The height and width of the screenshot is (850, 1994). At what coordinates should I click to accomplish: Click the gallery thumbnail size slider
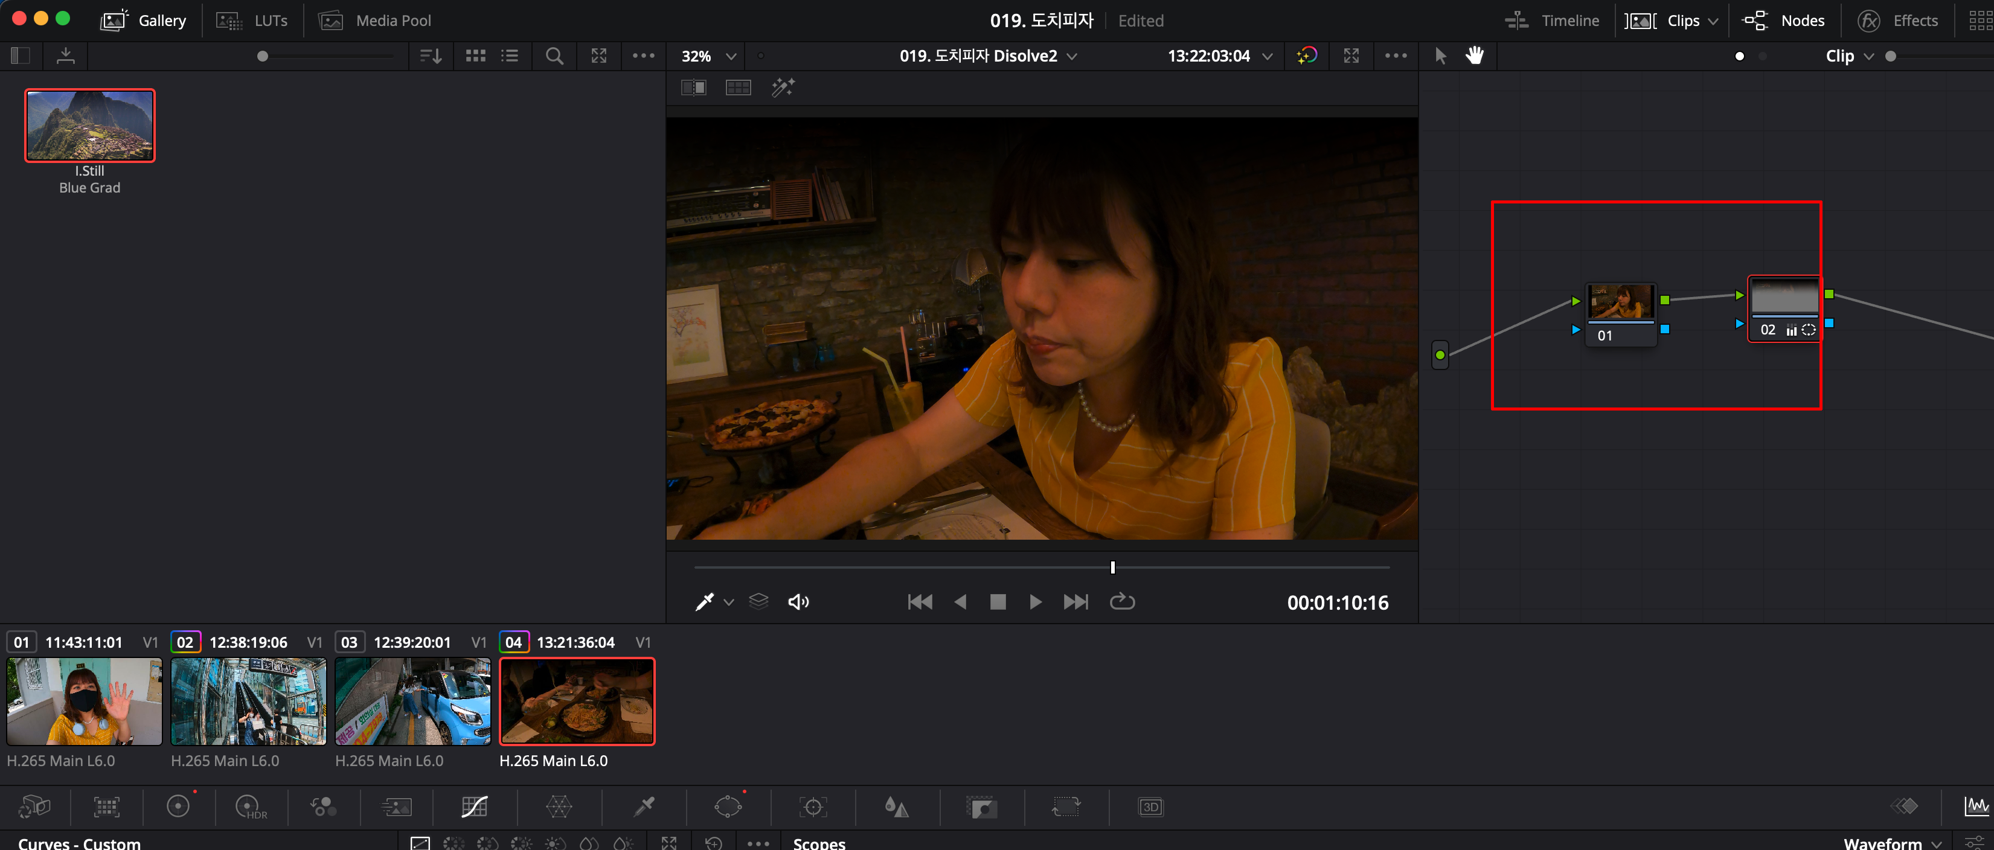263,56
